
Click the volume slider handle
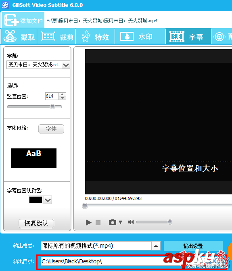tap(170, 222)
